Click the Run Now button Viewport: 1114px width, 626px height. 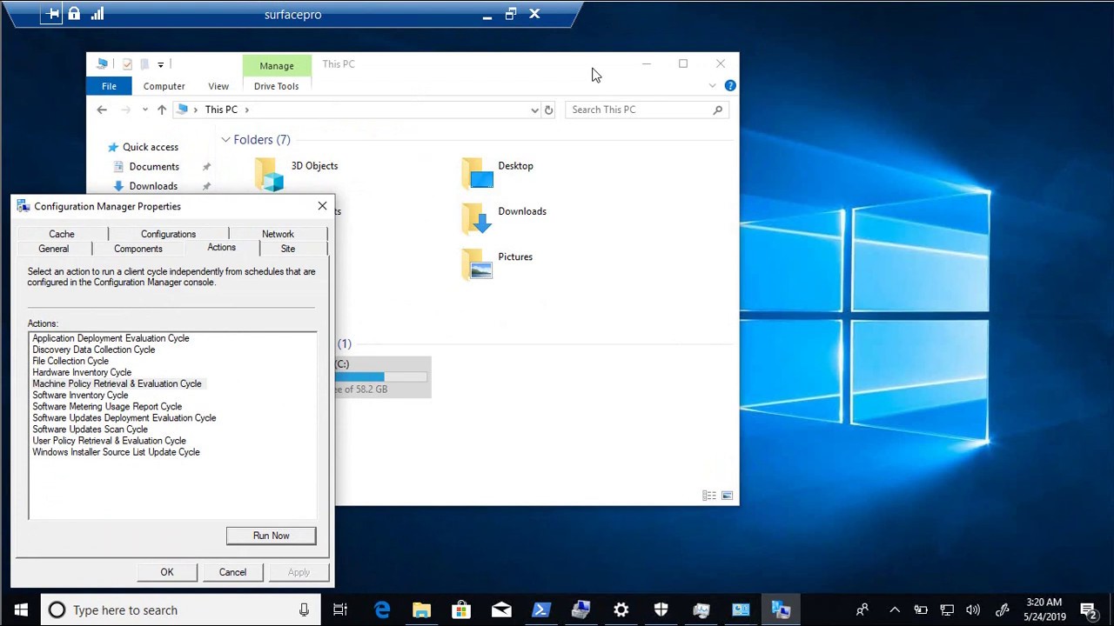(271, 536)
